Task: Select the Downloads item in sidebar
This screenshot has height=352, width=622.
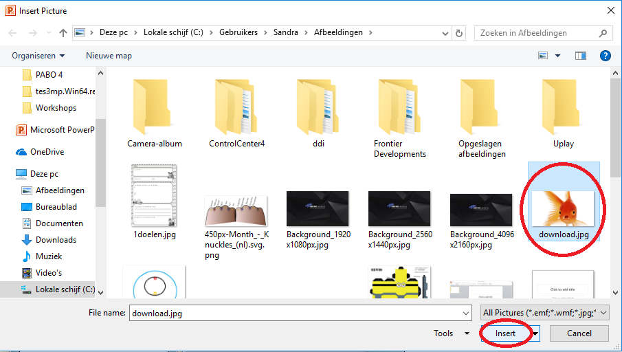Action: coord(56,240)
